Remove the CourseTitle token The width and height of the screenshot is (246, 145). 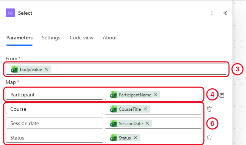point(145,109)
